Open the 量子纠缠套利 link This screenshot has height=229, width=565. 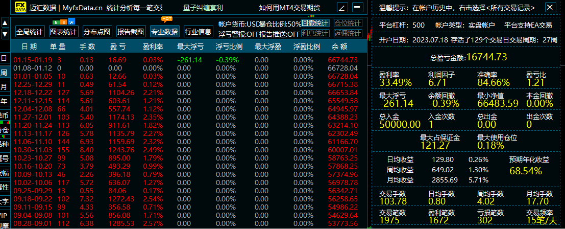(x=203, y=8)
